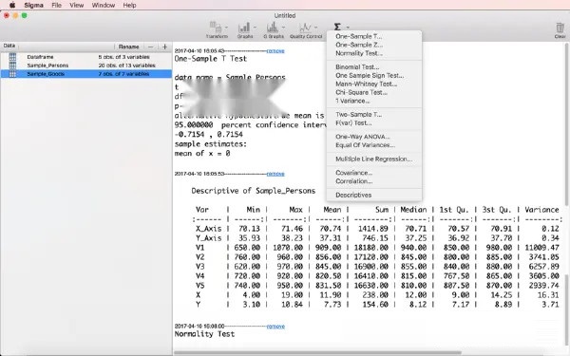
Task: Click the '20 obs. of 13 variables' text
Action: click(127, 66)
